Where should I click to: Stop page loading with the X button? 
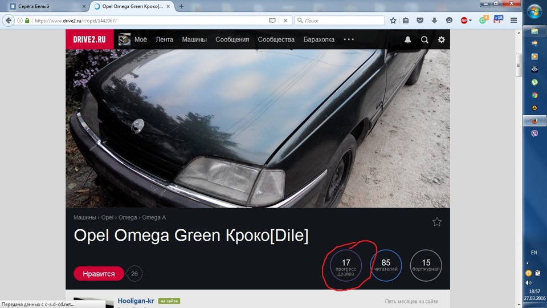285,21
